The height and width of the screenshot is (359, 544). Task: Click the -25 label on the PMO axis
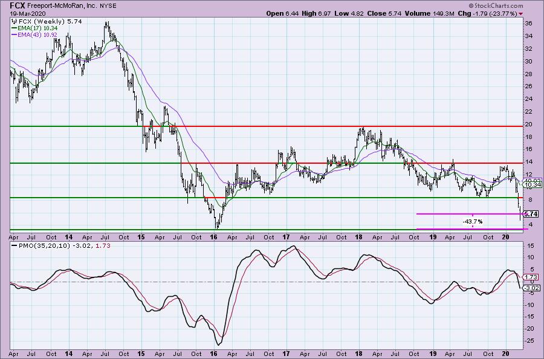point(528,341)
